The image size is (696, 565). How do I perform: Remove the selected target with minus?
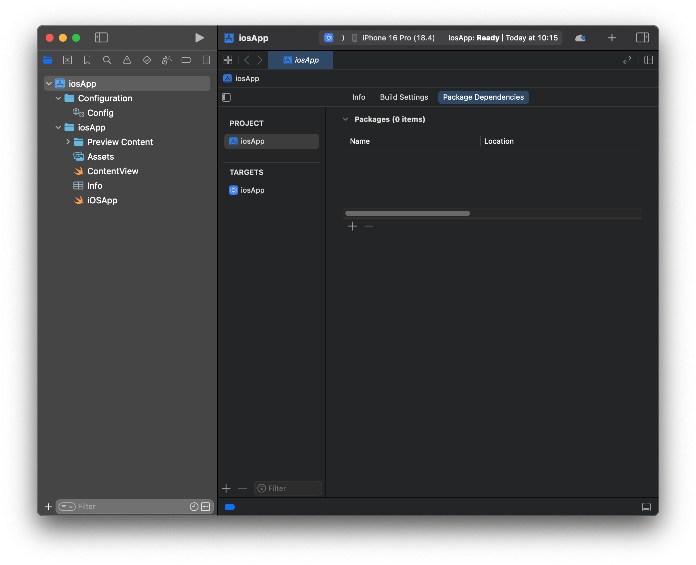pyautogui.click(x=242, y=488)
